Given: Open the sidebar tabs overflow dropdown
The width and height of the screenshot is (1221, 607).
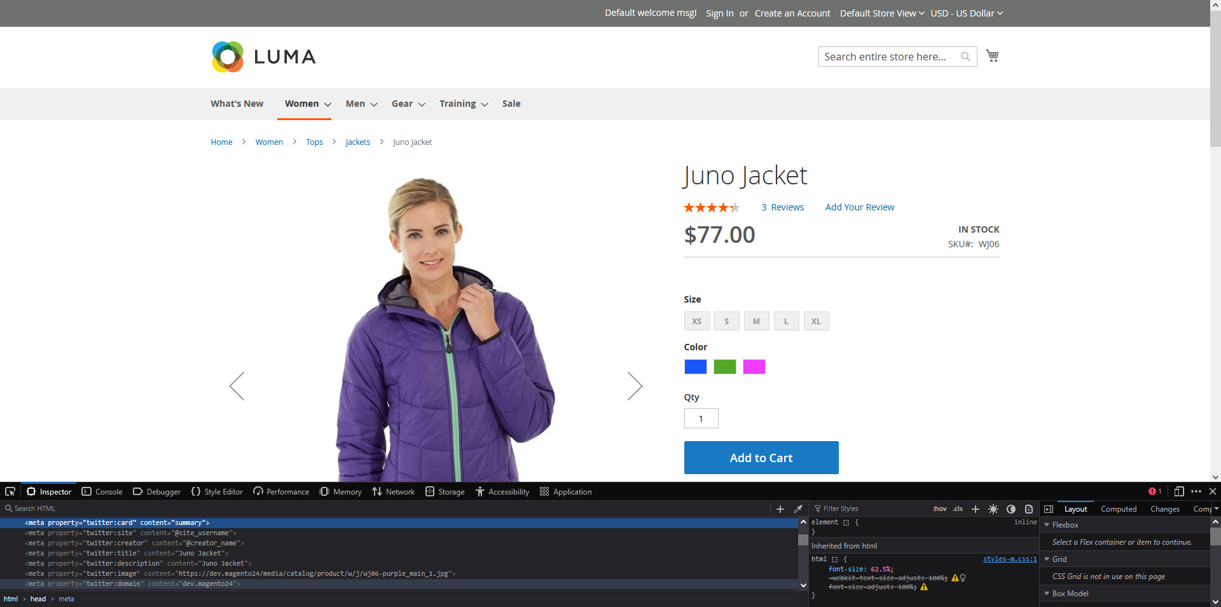Looking at the screenshot, I should pos(1216,508).
